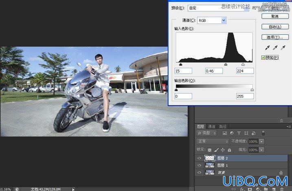Open Layers panel flyout menu icon
Viewport: 292px width, 191px height.
289,127
